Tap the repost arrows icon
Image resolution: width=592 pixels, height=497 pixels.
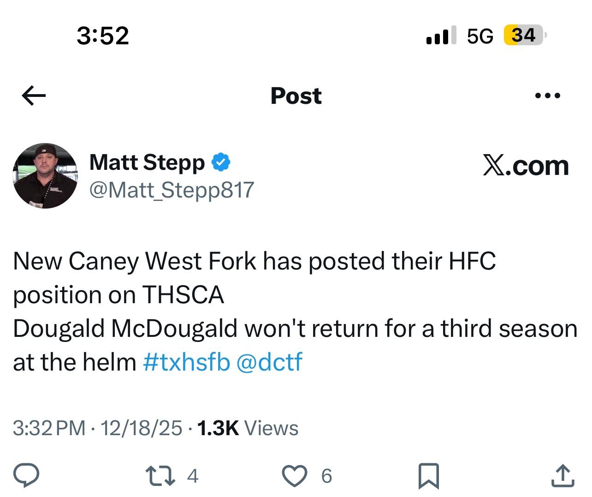tap(160, 476)
